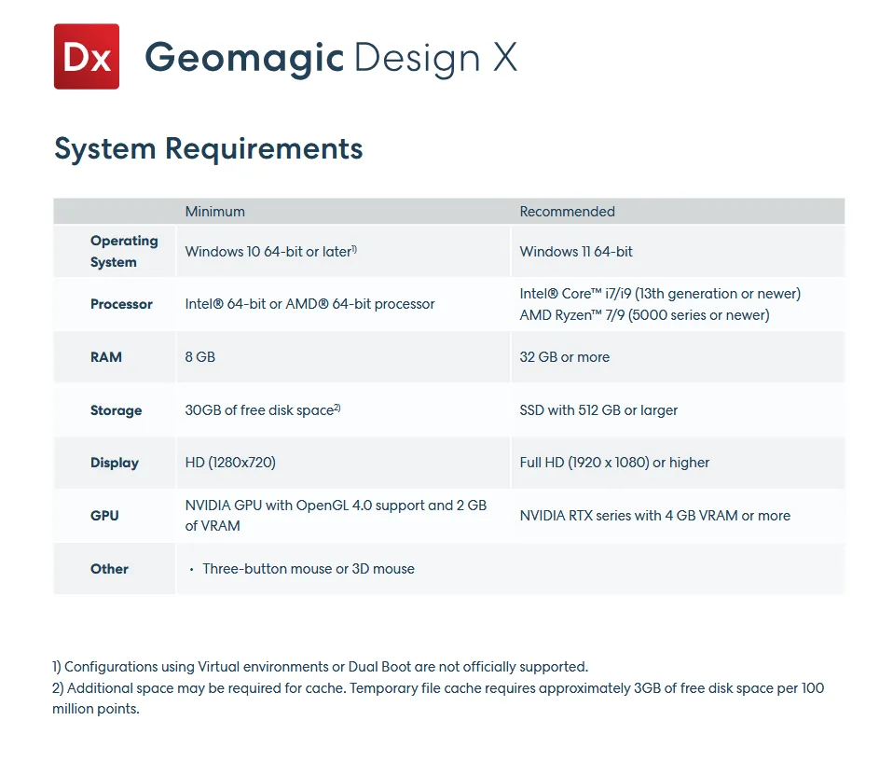Click the red Dx logo icon

pos(87,57)
